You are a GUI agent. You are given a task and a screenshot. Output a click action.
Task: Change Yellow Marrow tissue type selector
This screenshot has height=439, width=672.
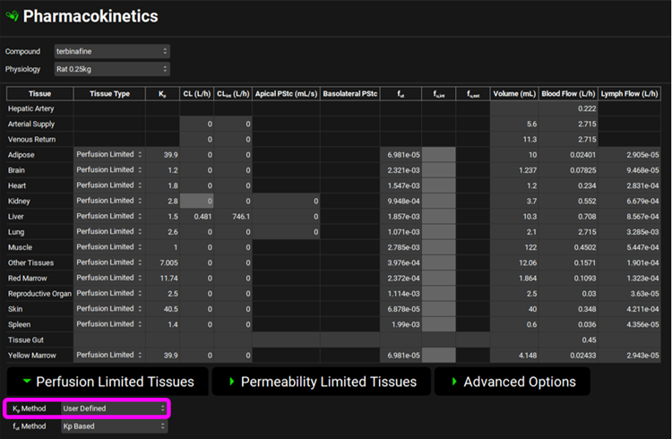[x=109, y=355]
